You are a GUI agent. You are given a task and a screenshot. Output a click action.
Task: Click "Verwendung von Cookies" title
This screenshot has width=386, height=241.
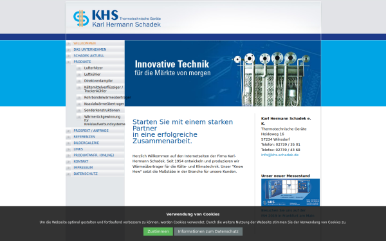(x=193, y=214)
